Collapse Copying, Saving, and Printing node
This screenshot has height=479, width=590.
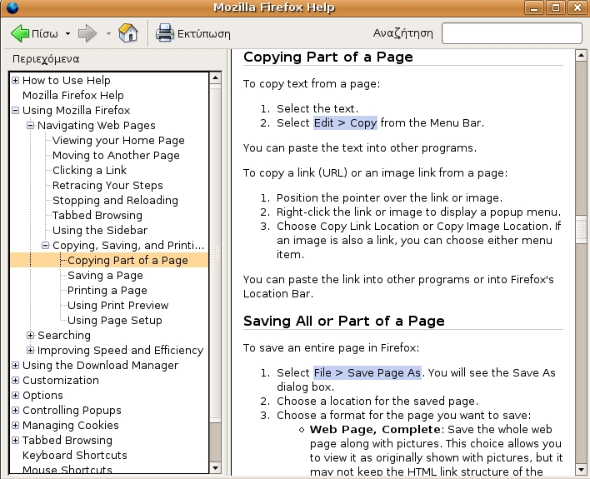(46, 246)
